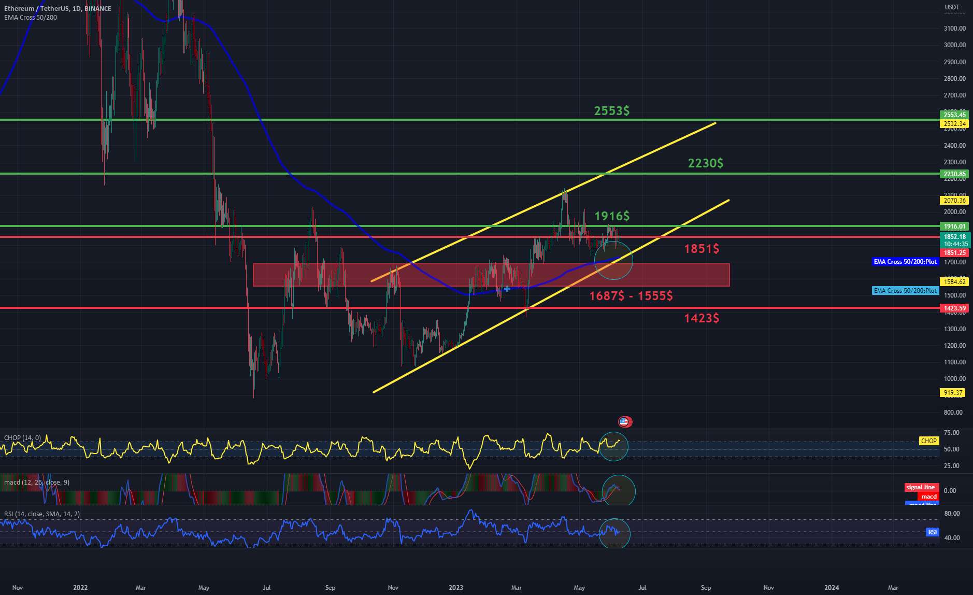Viewport: 973px width, 595px height.
Task: Click the 919.37 yellow price tag
Action: click(x=952, y=393)
